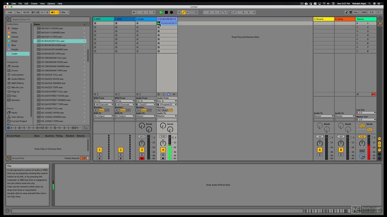Collapse the browser with the triangle toggle
Screen dimensions: 387x217
(x=8, y=19)
